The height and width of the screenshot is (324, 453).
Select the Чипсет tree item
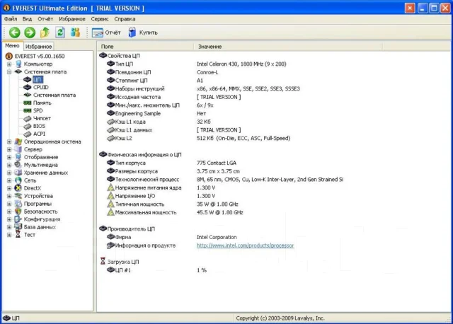(42, 118)
